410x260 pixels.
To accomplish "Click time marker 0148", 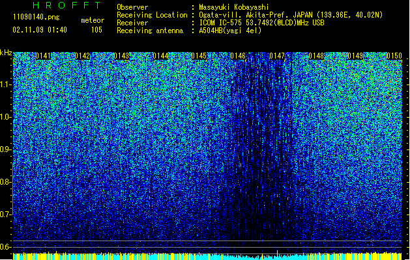I will (316, 56).
